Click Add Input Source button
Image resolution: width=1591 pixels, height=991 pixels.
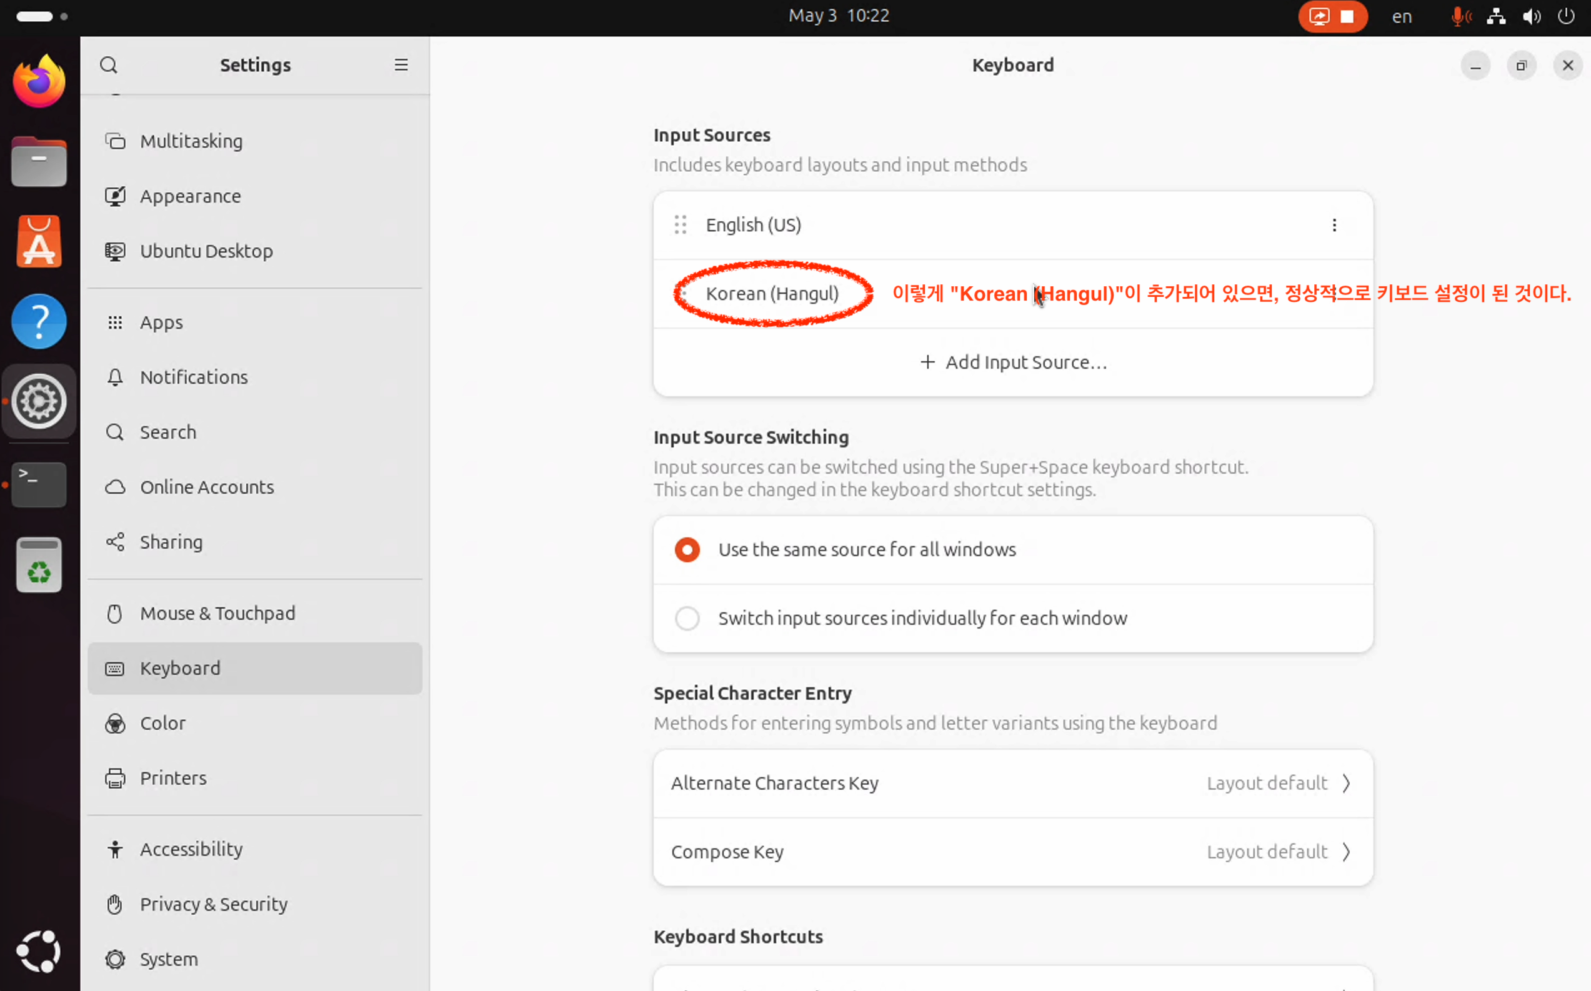coord(1013,362)
